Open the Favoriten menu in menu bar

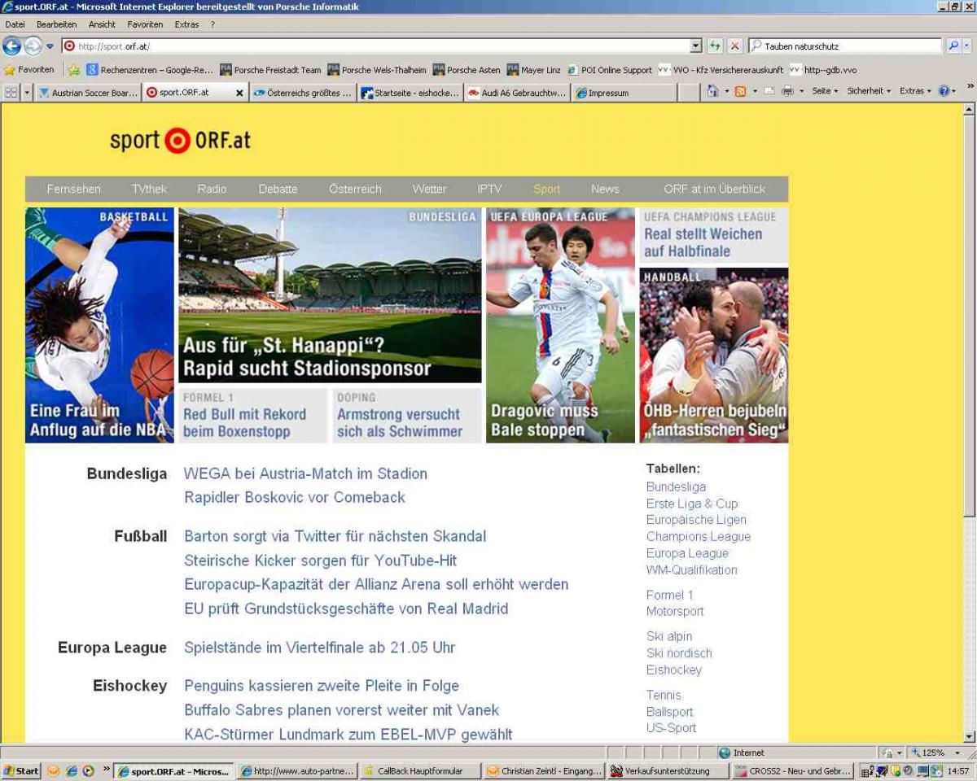pos(145,24)
